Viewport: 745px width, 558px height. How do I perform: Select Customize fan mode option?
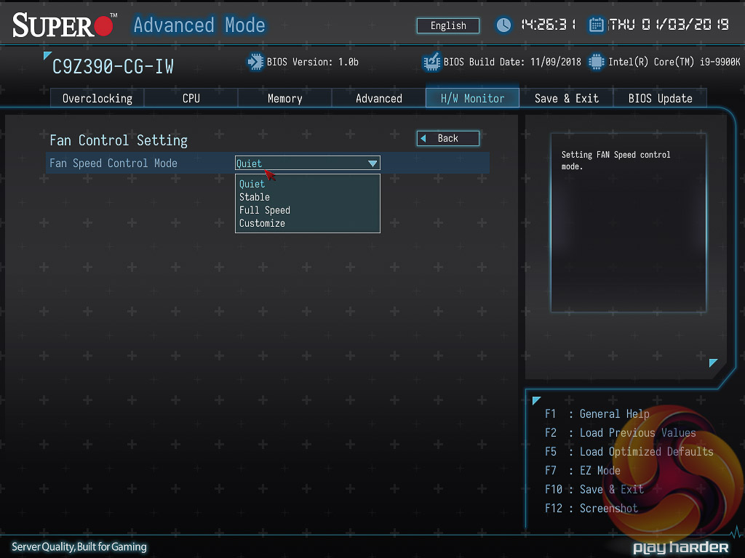[262, 223]
